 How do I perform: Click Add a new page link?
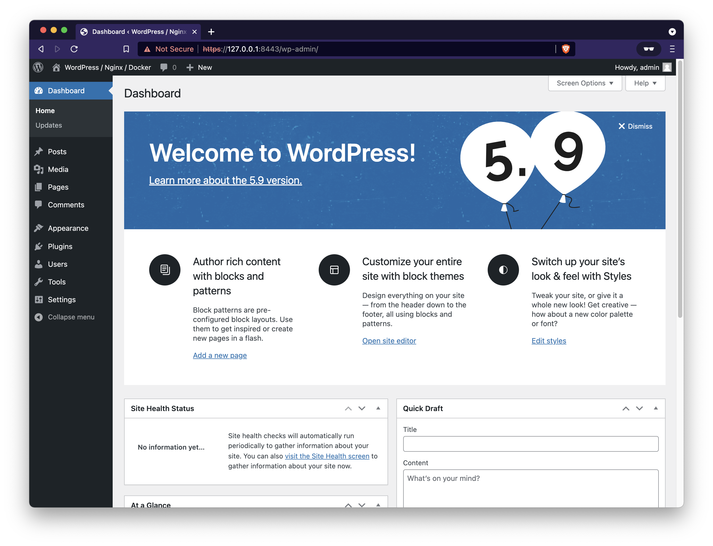pyautogui.click(x=220, y=355)
